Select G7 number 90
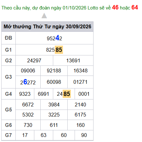142x142 pixels. click(x=84, y=135)
